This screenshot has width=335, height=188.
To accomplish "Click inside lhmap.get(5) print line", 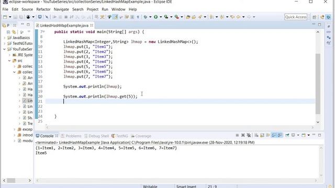I will 100,96.
